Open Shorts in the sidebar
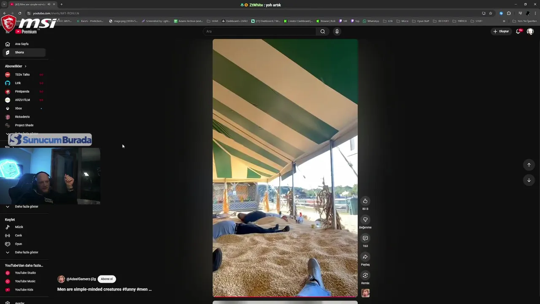The width and height of the screenshot is (540, 304). click(x=24, y=52)
